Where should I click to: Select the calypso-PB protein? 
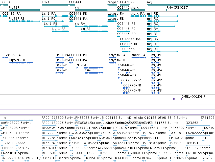coord(112,63)
